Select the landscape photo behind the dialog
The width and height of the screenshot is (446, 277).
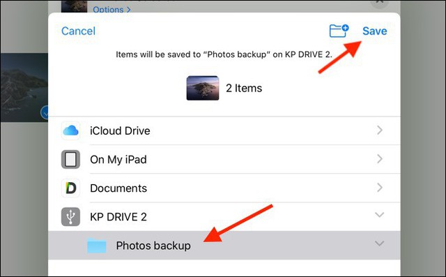click(x=24, y=87)
